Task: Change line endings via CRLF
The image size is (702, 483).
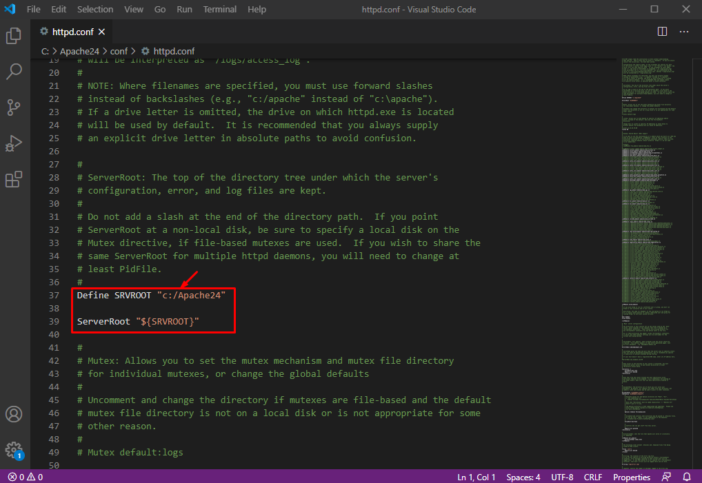Action: pos(593,477)
